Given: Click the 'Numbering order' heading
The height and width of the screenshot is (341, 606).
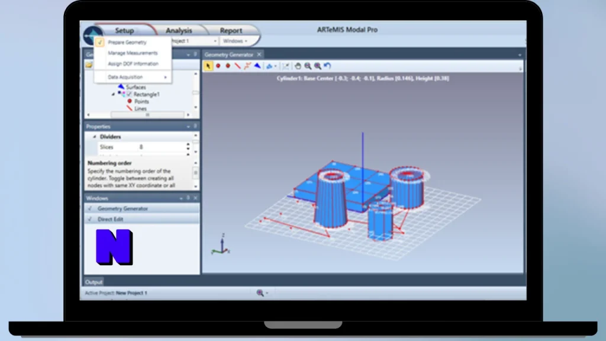Looking at the screenshot, I should pyautogui.click(x=109, y=163).
